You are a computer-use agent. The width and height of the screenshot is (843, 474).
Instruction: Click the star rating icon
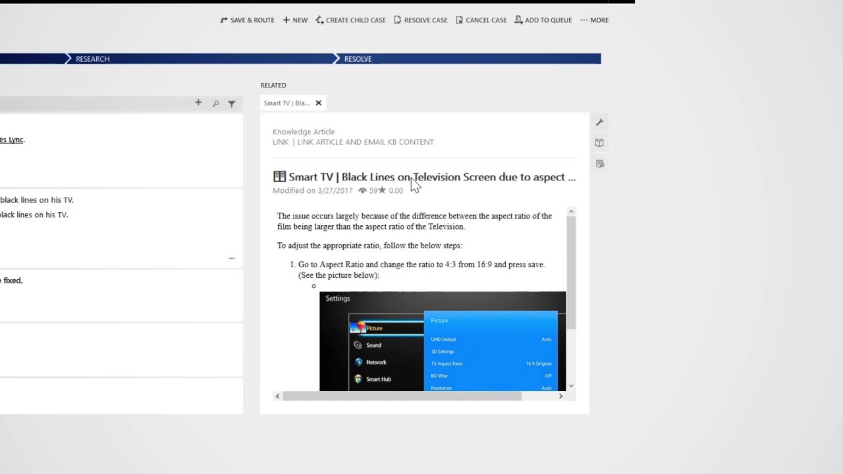[382, 190]
